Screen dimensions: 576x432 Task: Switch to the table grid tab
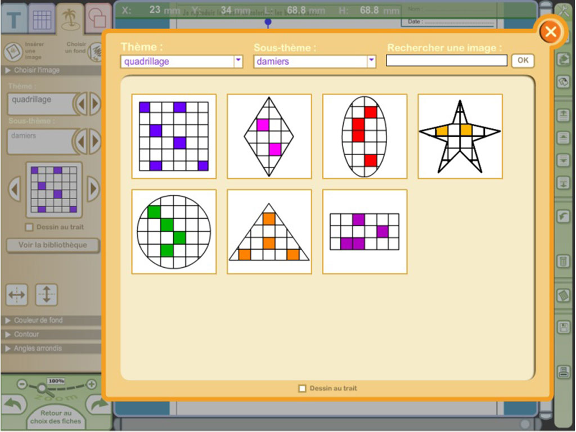point(42,19)
